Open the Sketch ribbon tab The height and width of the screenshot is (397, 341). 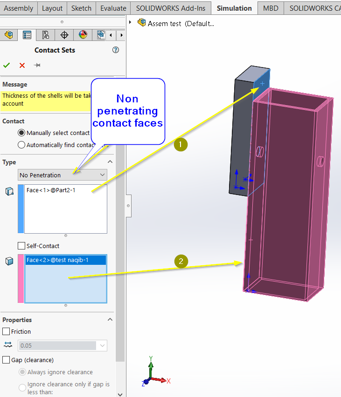(x=81, y=8)
